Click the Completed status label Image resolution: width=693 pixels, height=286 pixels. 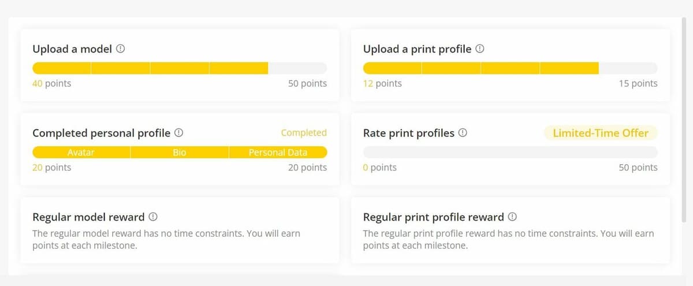(x=304, y=133)
